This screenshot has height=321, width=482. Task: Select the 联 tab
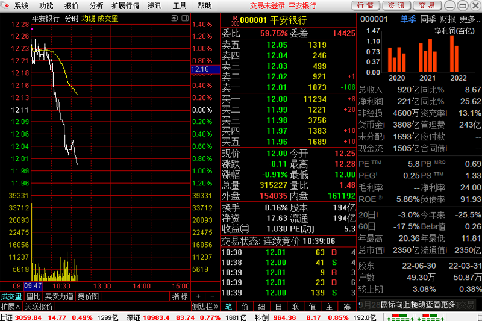click(295, 307)
